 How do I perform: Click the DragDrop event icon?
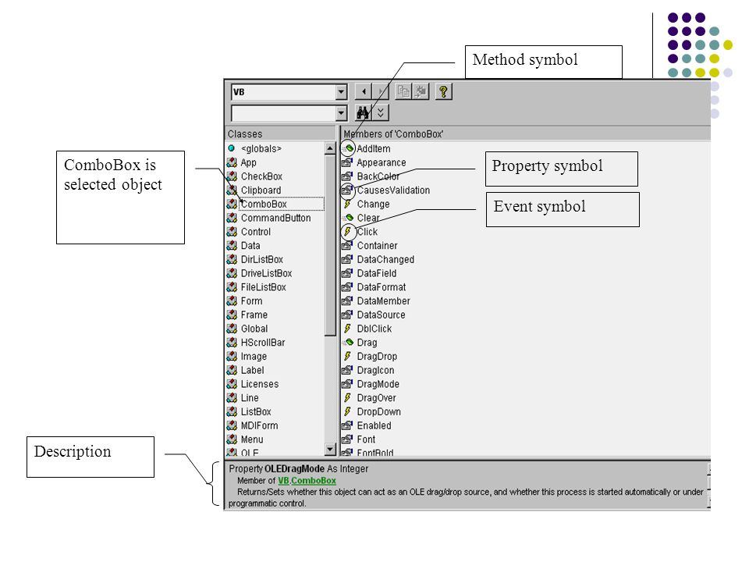(347, 357)
